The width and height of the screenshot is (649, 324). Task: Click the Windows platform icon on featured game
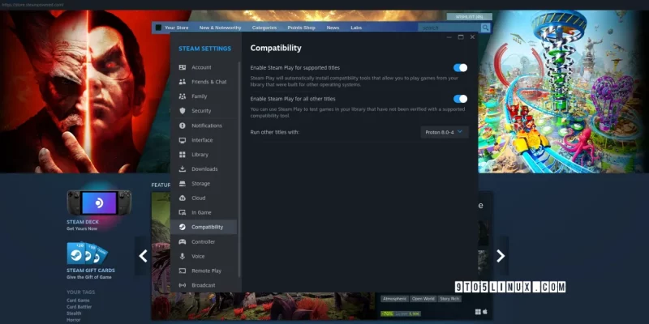coord(478,312)
